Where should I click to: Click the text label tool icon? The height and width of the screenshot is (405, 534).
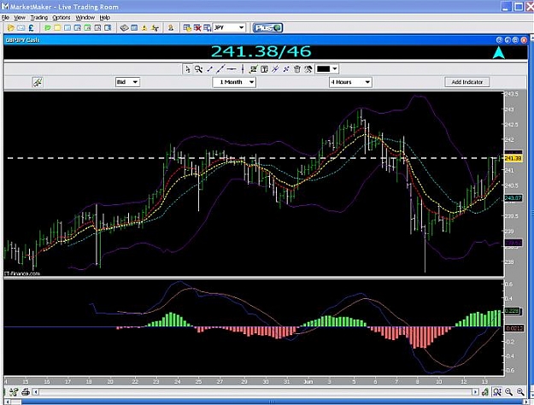coord(264,69)
